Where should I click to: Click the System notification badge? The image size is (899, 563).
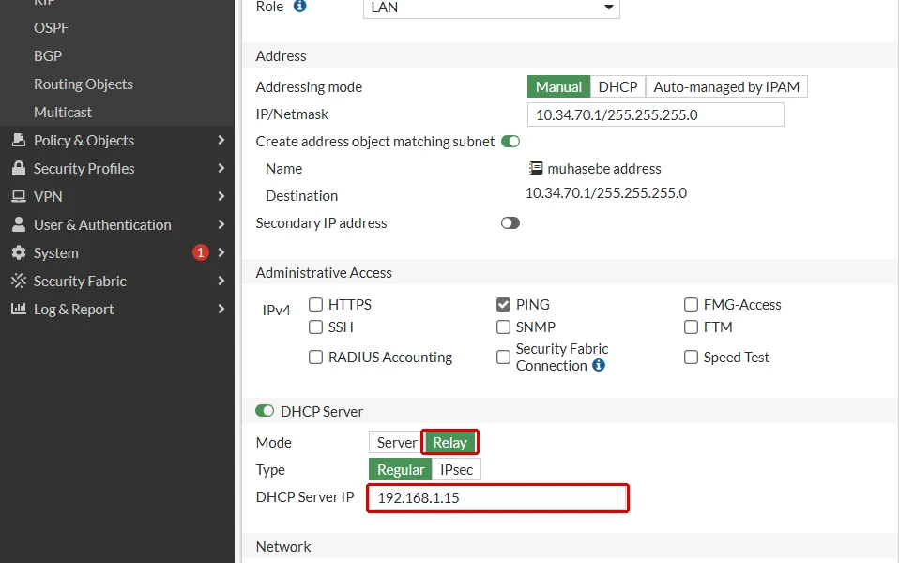point(200,252)
